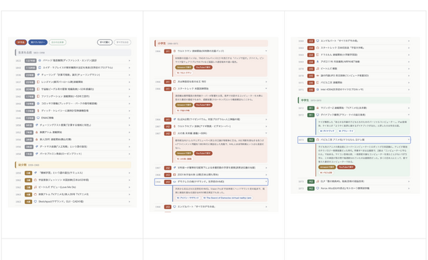Click the book icon beside 火の鳥 未来編

[175, 134]
